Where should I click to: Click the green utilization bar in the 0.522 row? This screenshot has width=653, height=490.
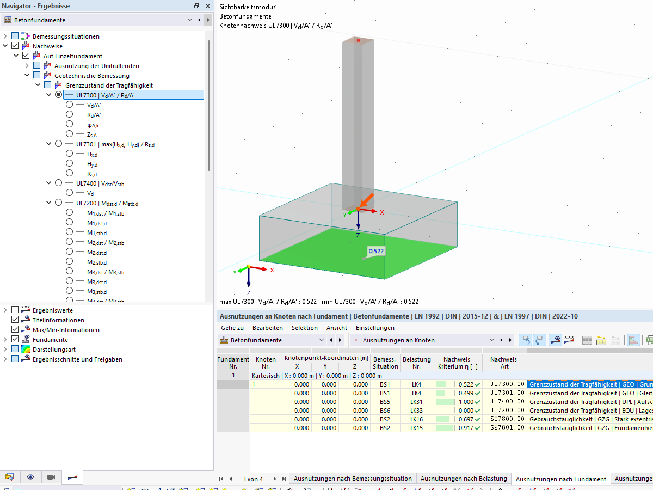point(441,384)
